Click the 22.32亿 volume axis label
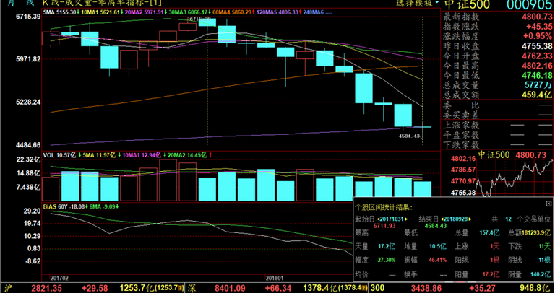 coord(28,159)
